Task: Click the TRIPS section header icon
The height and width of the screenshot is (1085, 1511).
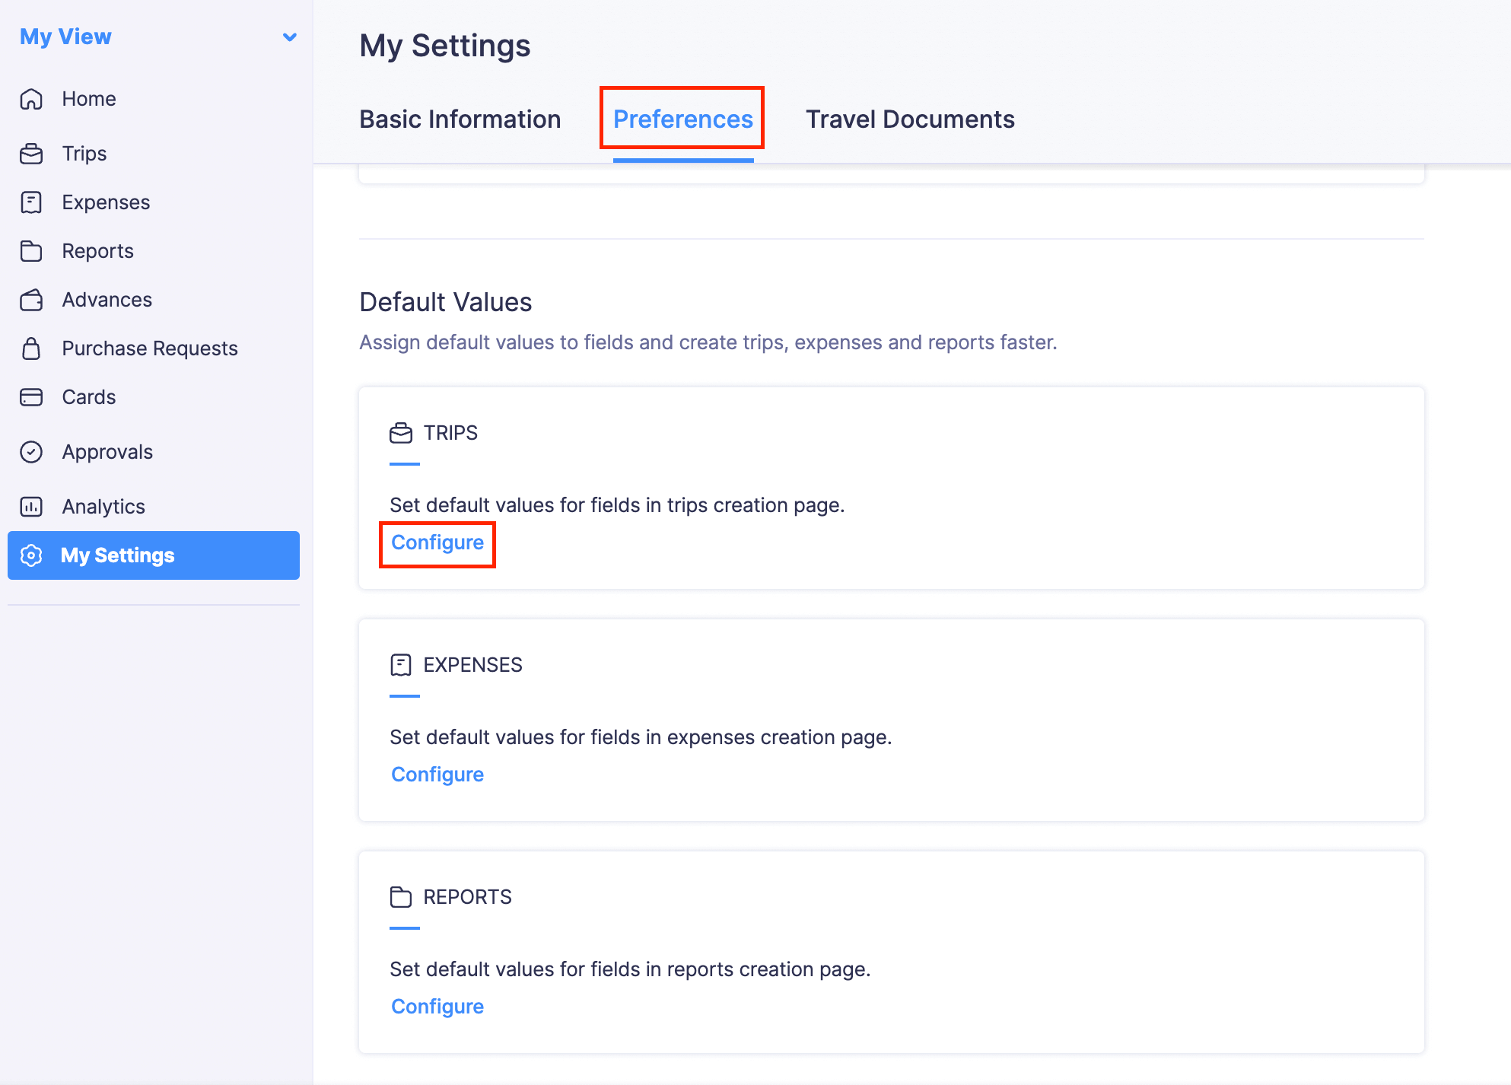Action: [x=401, y=433]
